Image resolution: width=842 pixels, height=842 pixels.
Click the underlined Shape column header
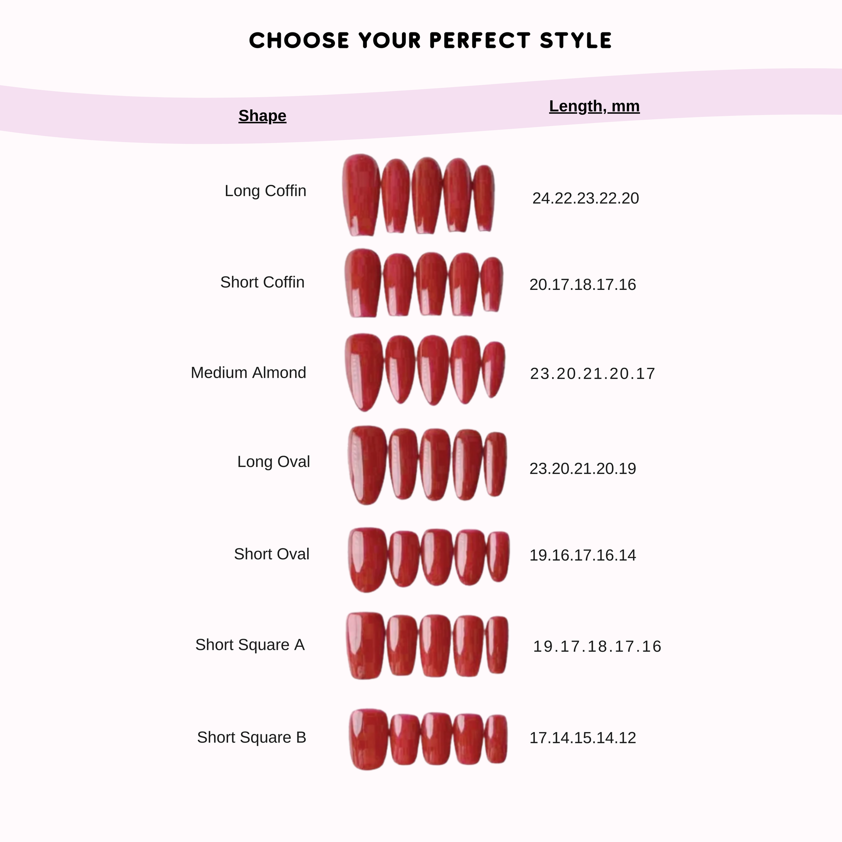[x=262, y=116]
